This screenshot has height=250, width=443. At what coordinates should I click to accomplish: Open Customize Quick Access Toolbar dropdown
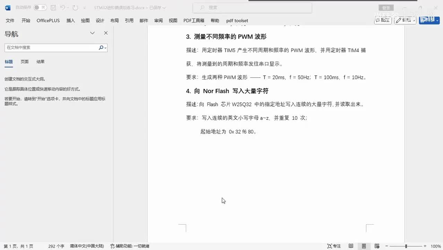coord(84,8)
